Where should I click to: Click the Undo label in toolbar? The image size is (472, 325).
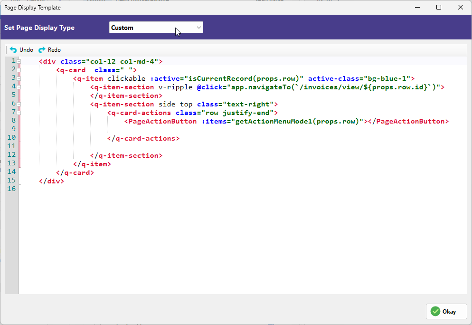coord(26,50)
